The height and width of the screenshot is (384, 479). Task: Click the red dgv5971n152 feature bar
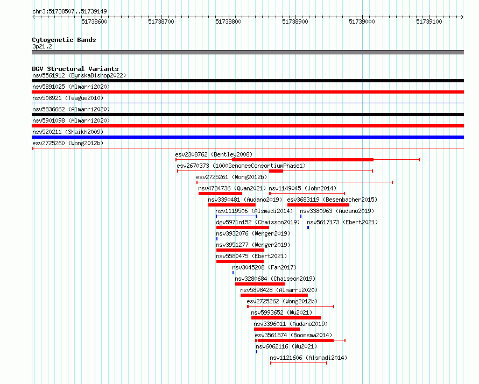point(243,227)
